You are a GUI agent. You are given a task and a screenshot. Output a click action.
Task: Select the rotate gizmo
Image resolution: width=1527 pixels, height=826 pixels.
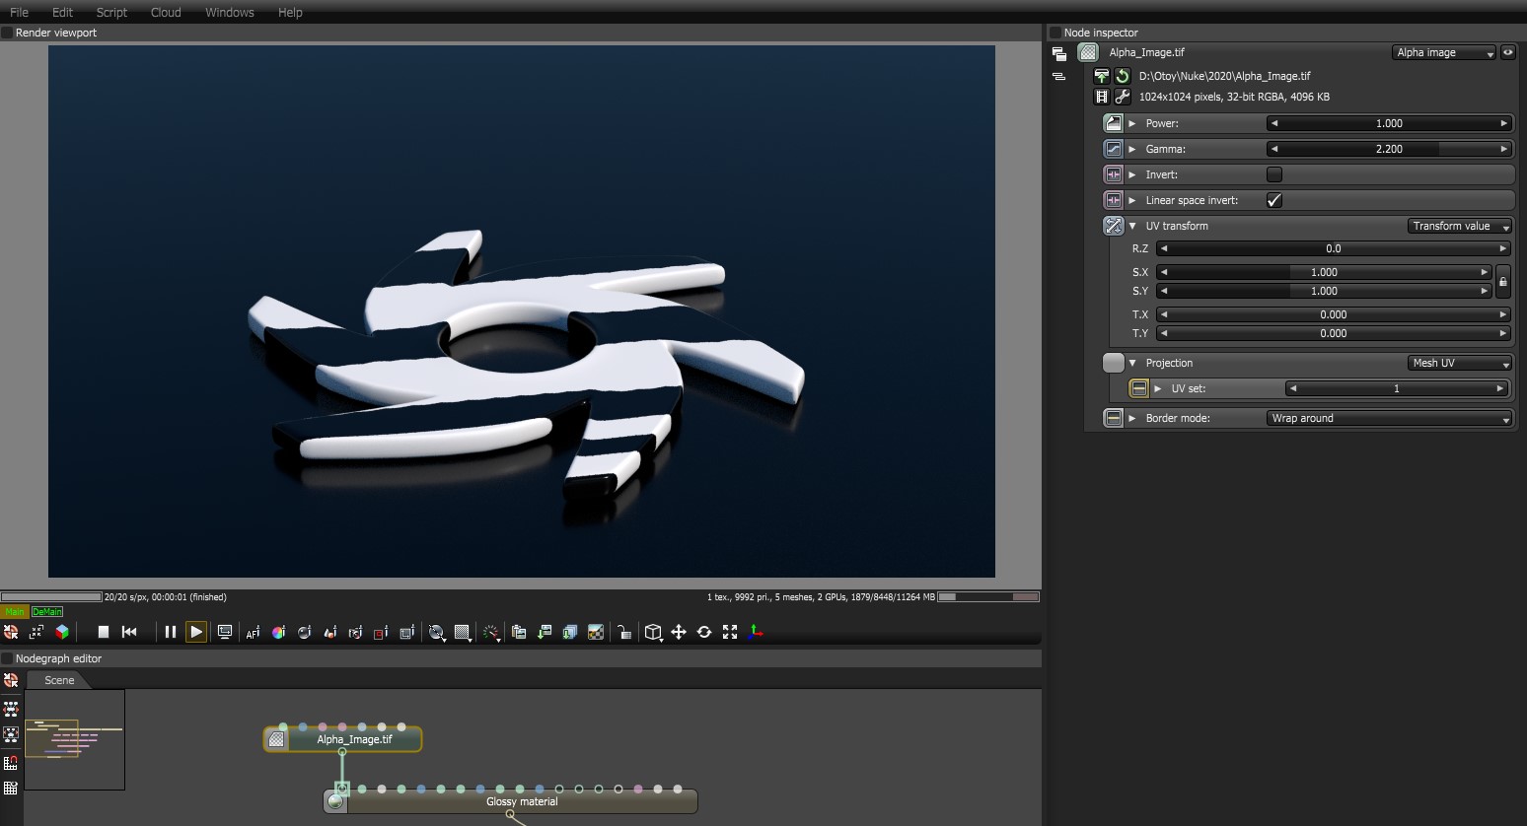pos(704,633)
